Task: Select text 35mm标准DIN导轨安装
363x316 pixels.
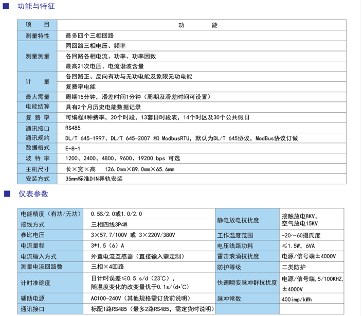Action: (94, 179)
